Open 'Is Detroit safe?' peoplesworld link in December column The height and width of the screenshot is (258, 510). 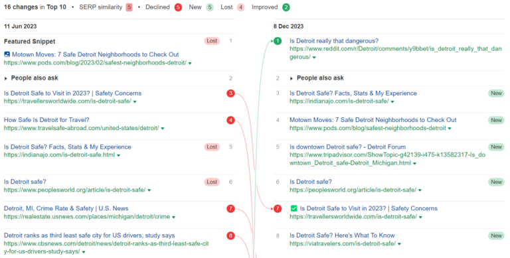(x=311, y=182)
